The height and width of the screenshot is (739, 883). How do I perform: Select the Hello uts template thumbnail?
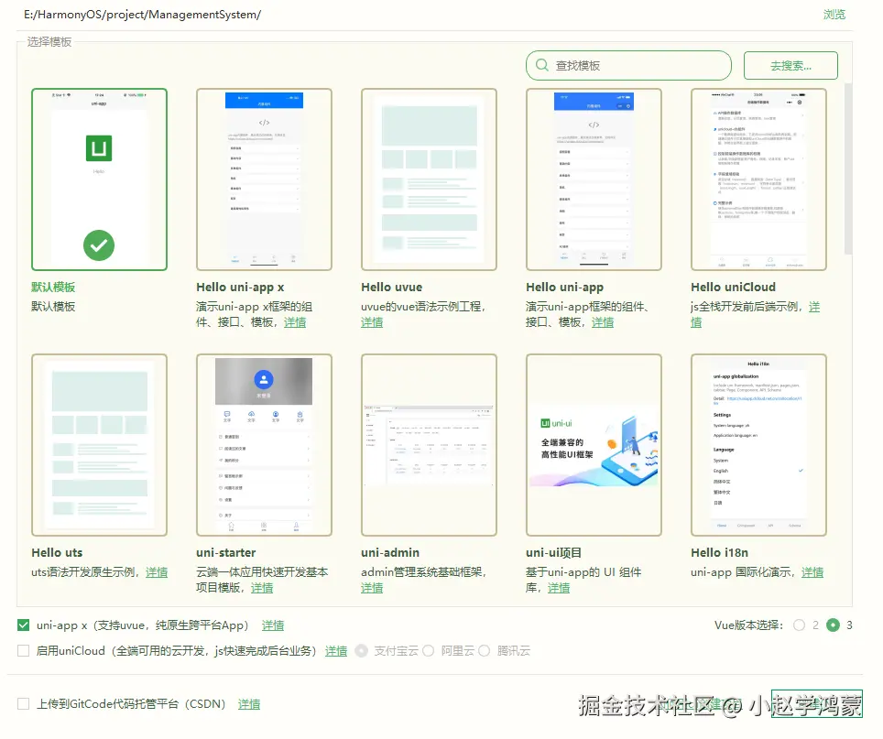point(99,445)
